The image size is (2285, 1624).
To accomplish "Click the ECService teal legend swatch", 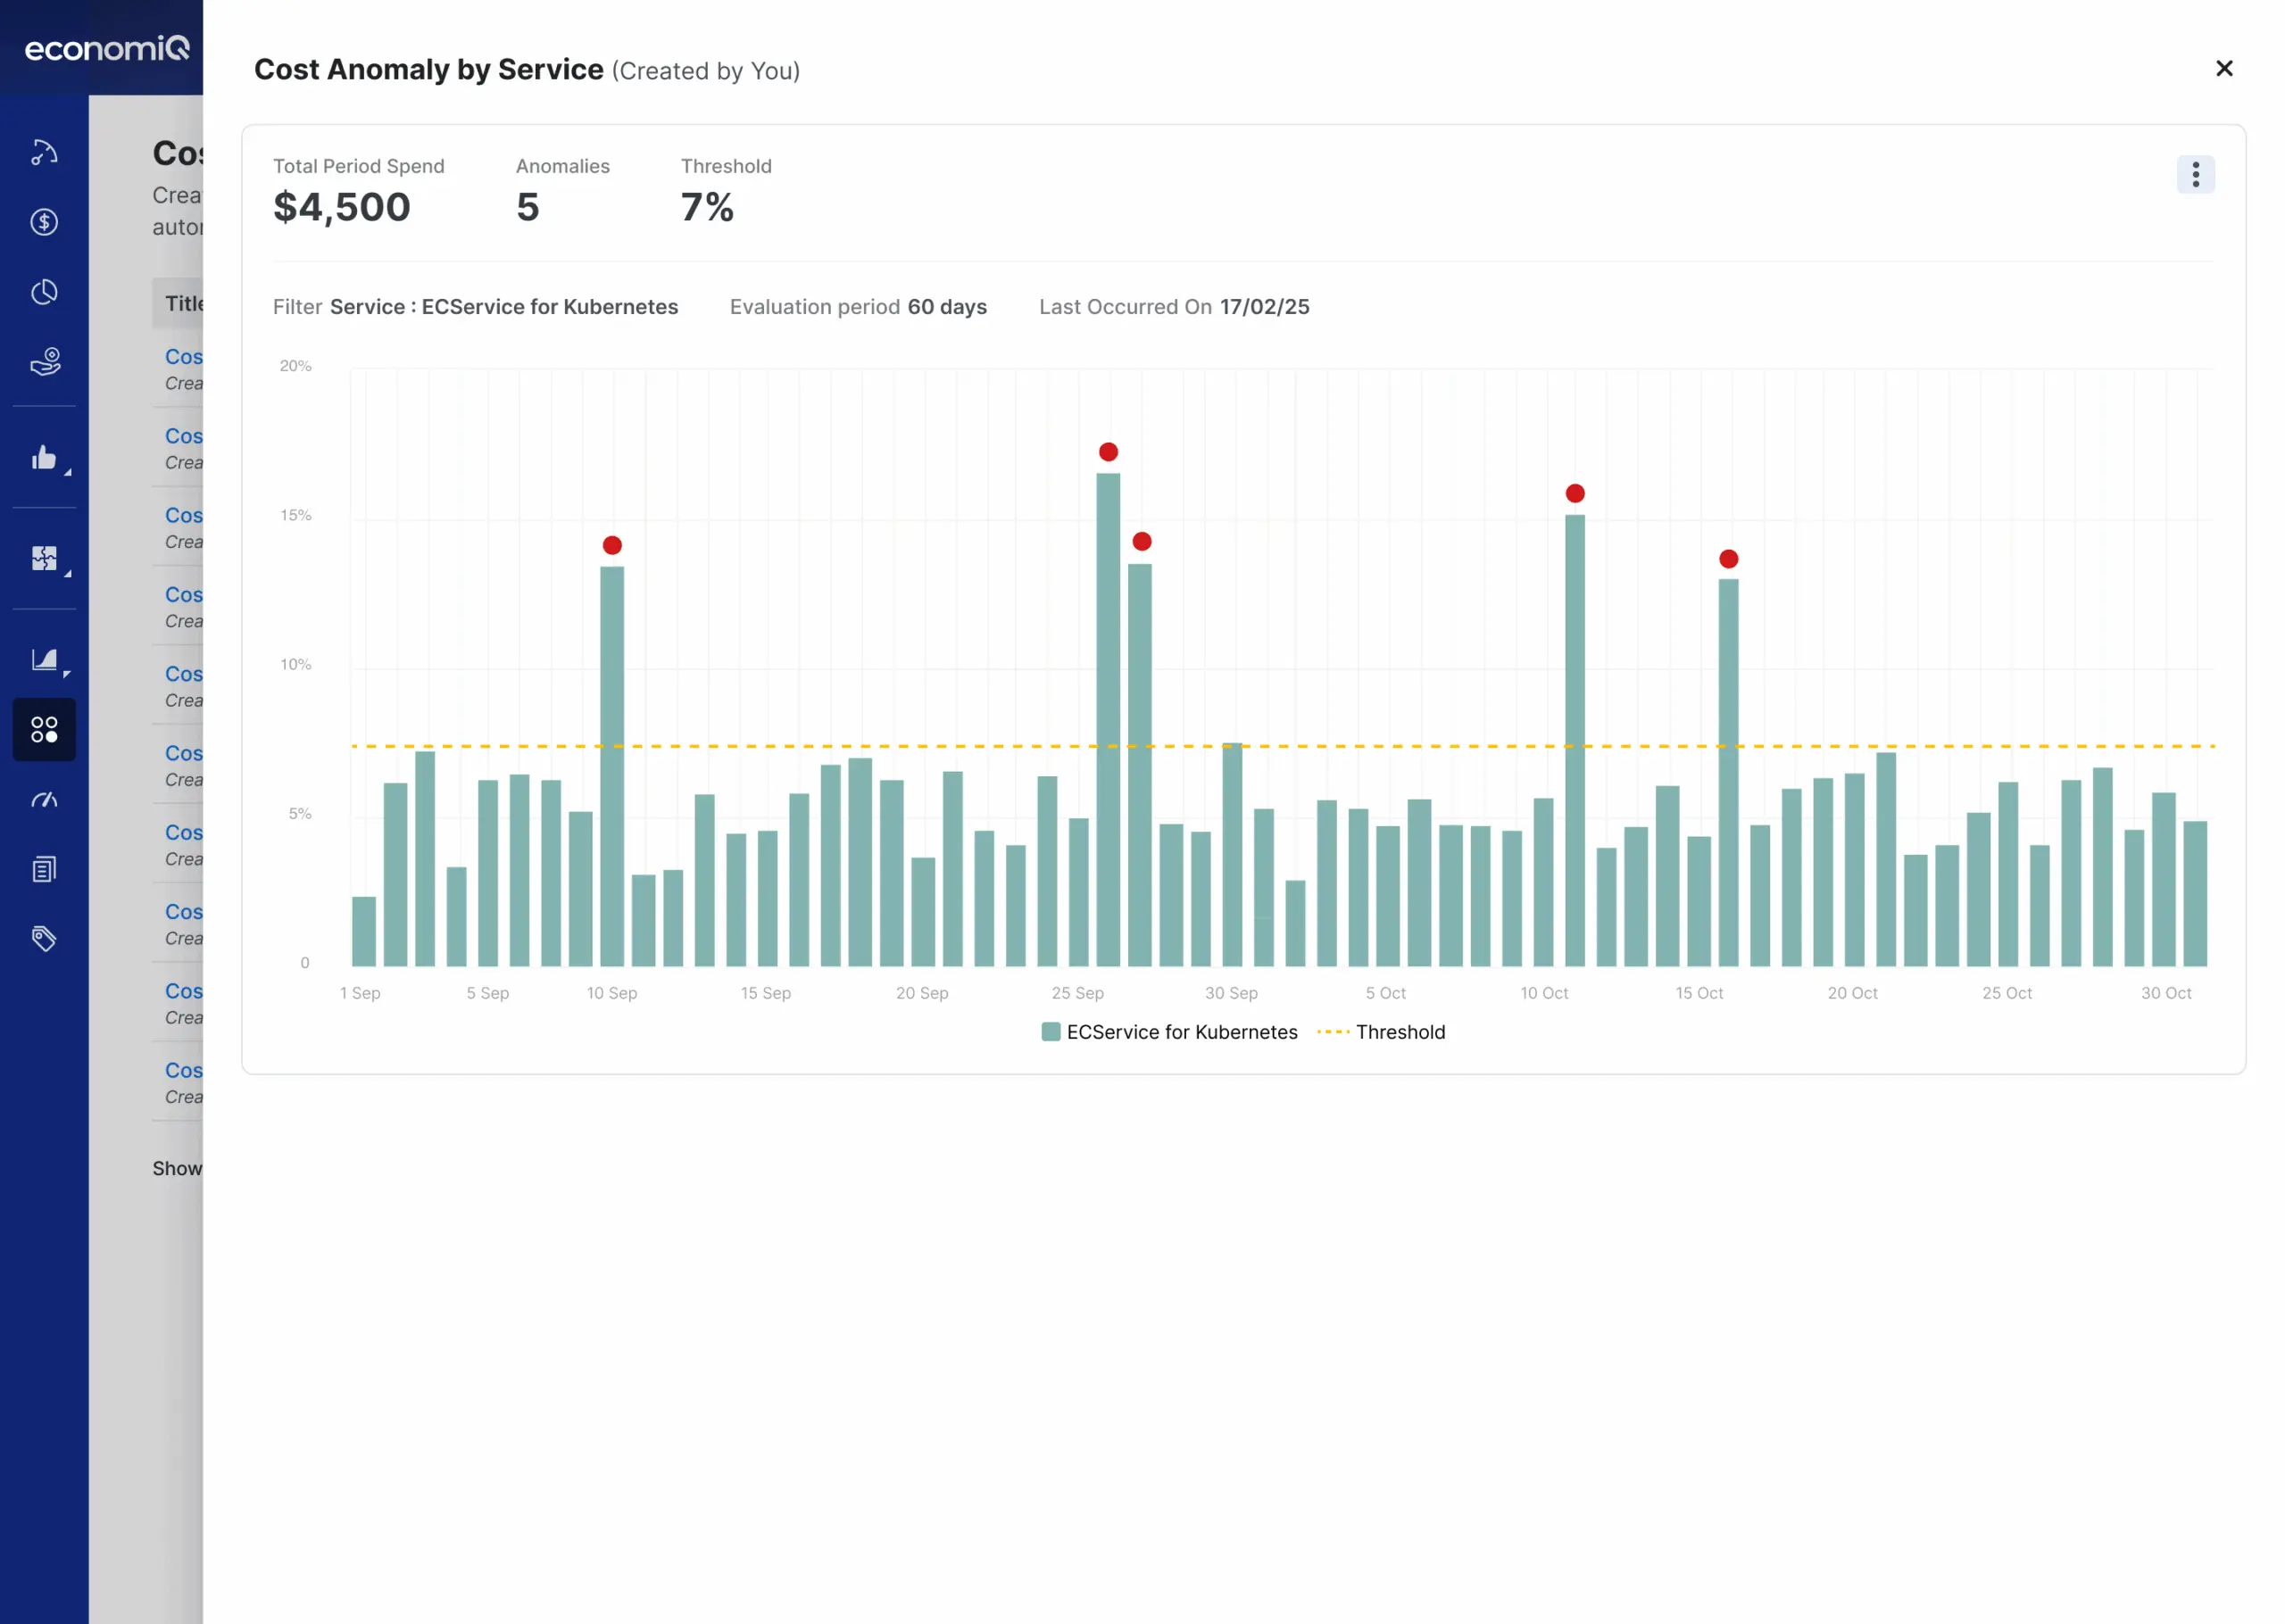I will click(x=1050, y=1032).
